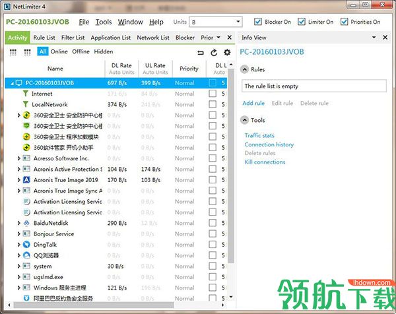Switch to the Filter List tab

(x=73, y=38)
